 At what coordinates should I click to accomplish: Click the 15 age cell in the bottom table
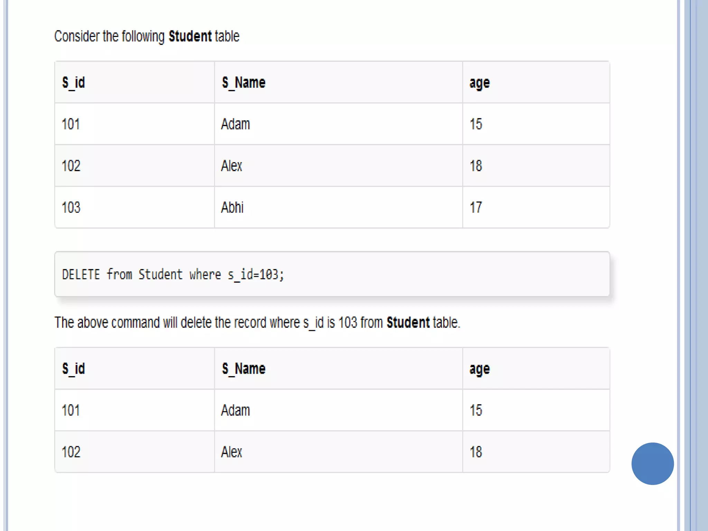pos(476,410)
